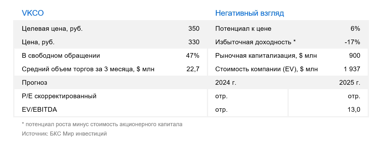Select the Целевая цена value 350
Image resolution: width=379 pixels, height=145 pixels.
click(x=194, y=29)
